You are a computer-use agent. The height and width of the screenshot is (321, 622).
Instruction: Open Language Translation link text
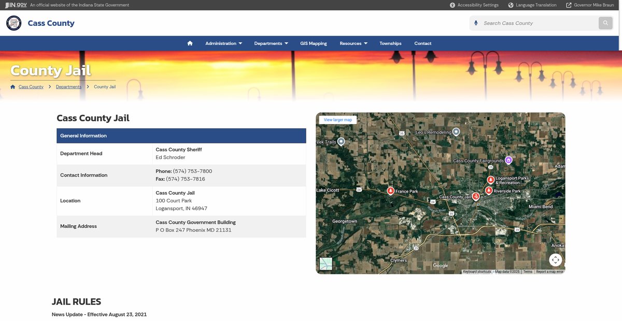click(x=536, y=5)
